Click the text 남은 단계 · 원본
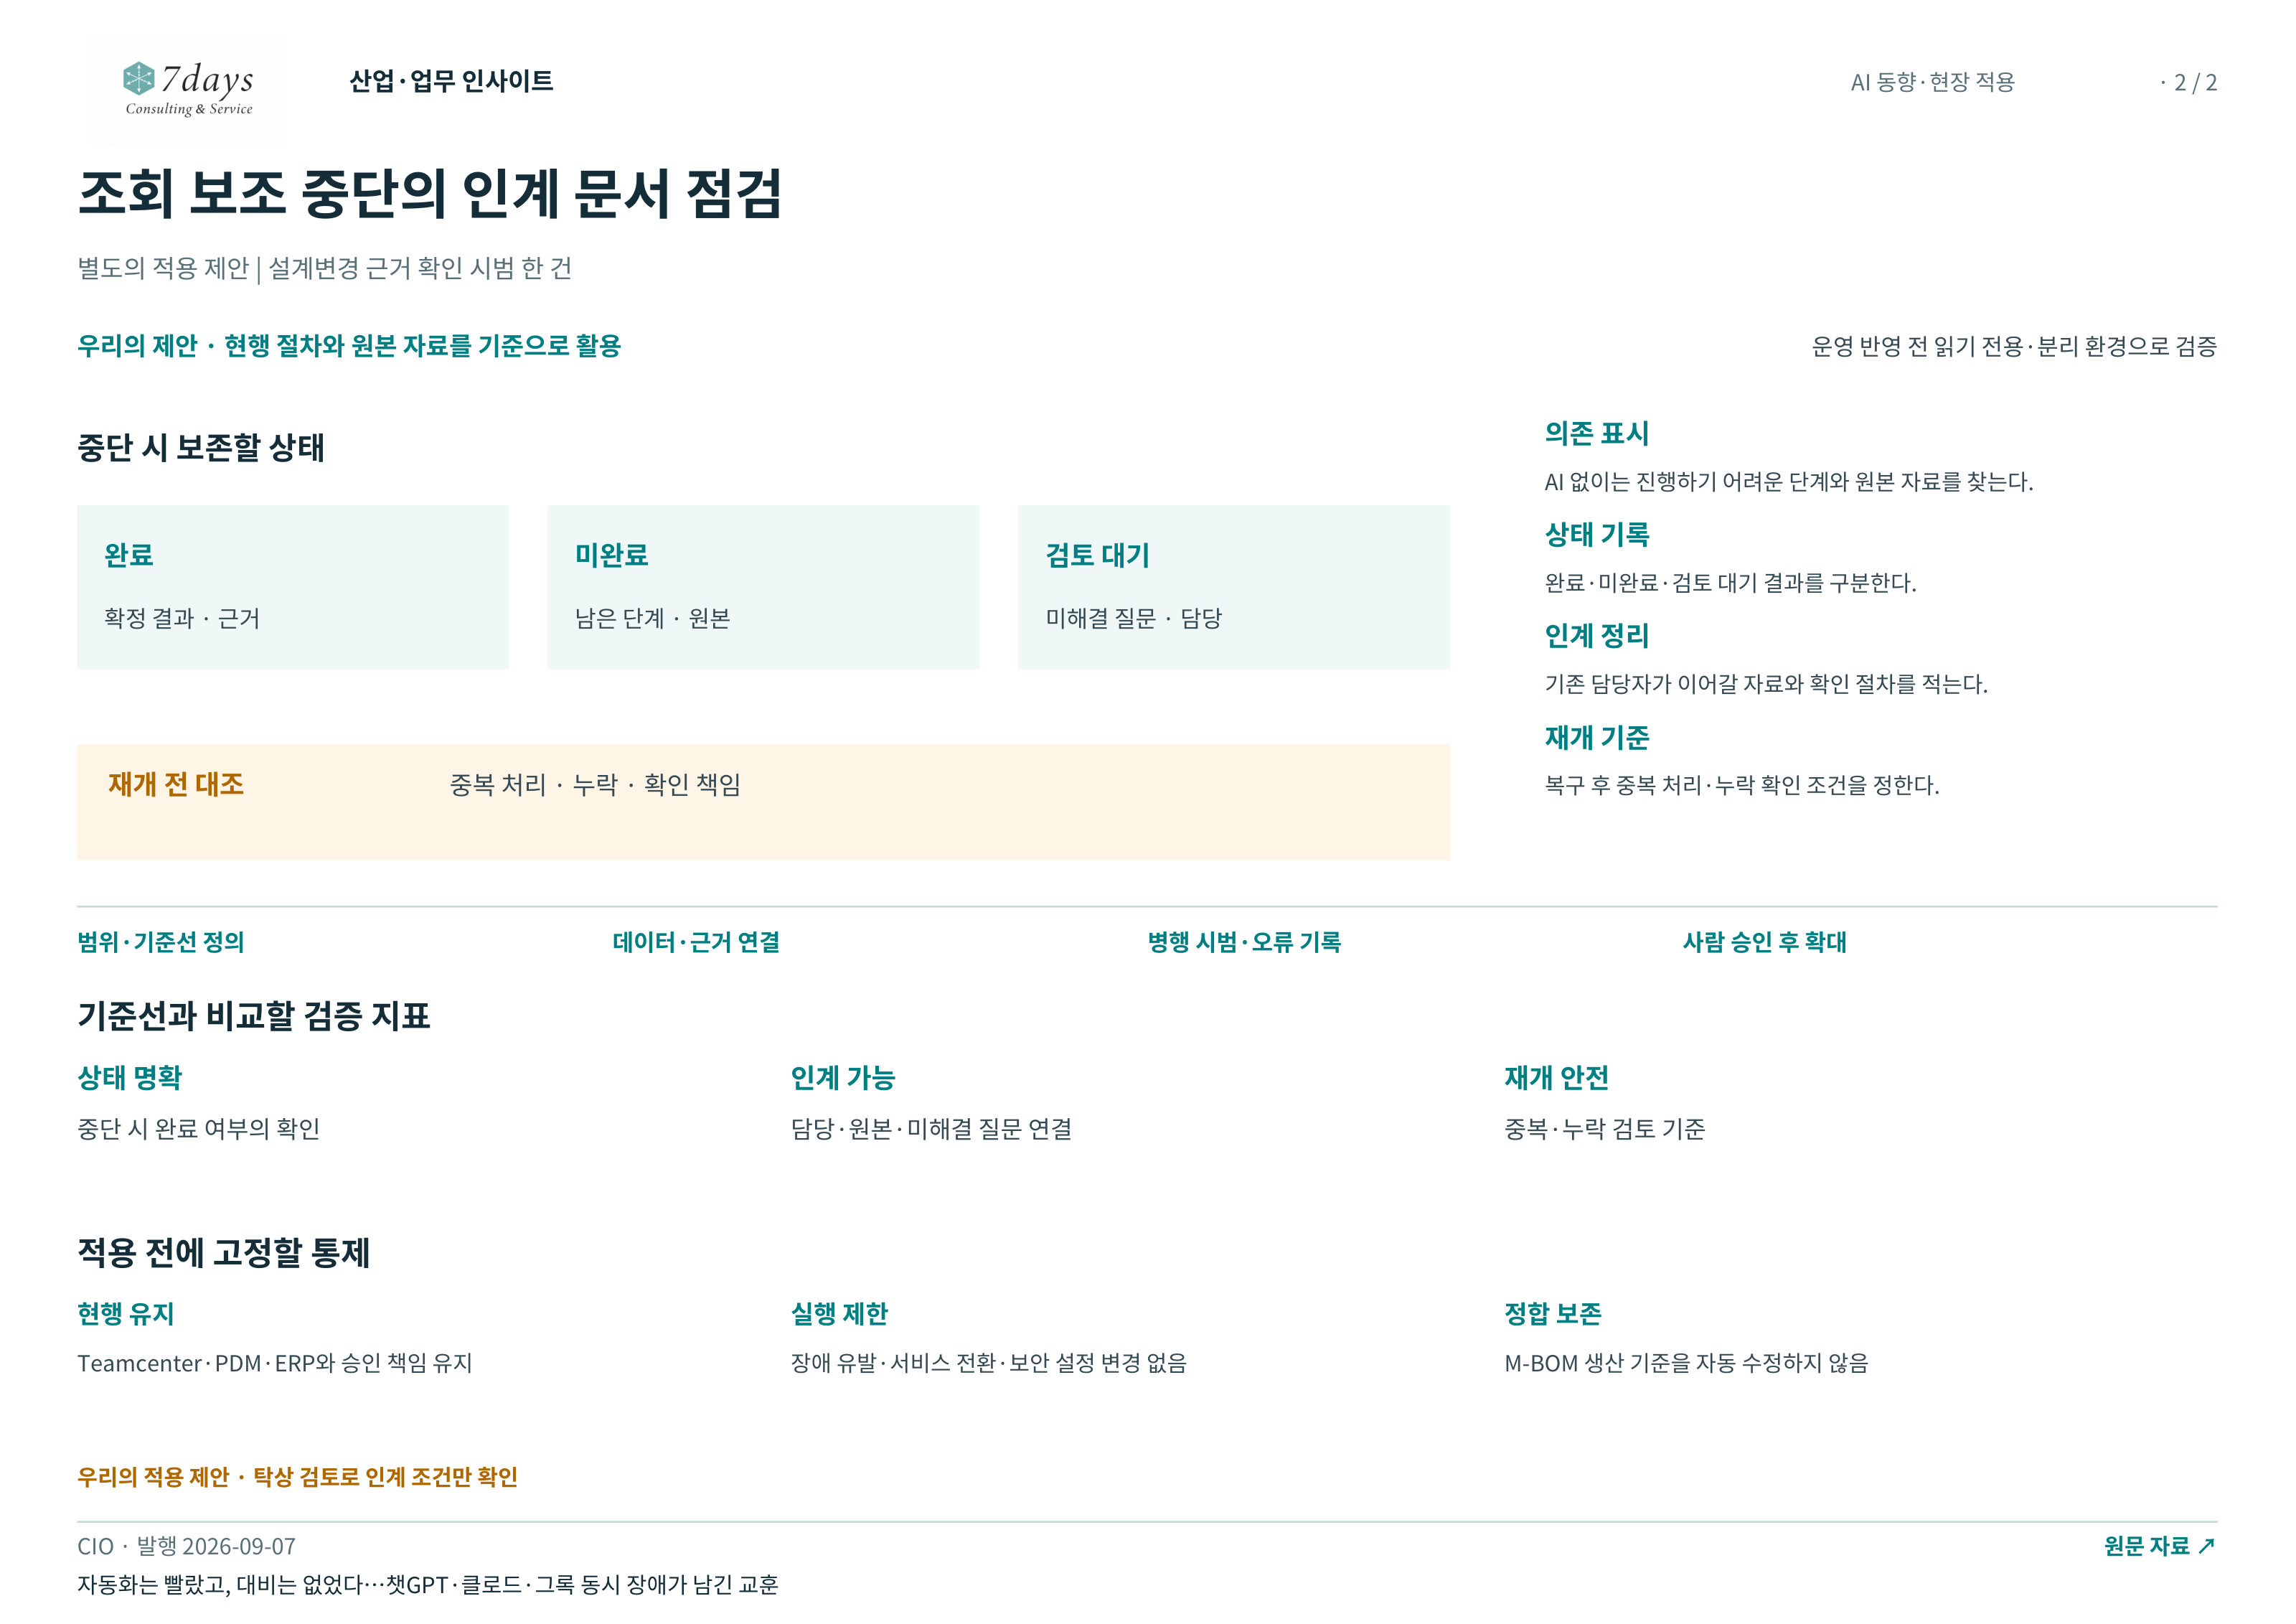 point(652,618)
